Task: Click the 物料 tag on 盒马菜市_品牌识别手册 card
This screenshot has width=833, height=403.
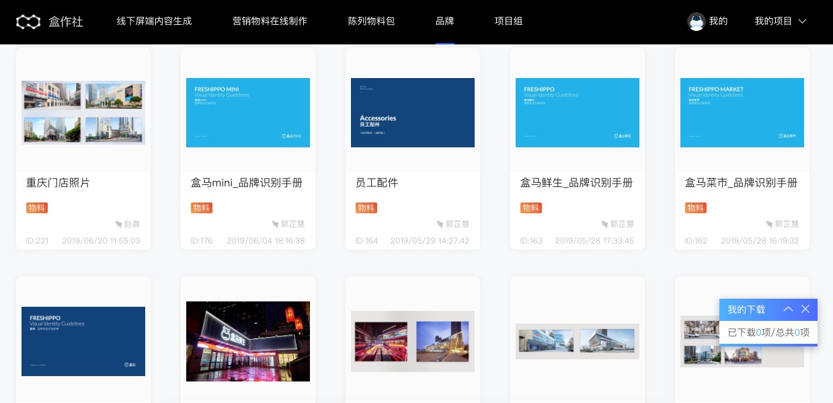Action: (x=696, y=208)
